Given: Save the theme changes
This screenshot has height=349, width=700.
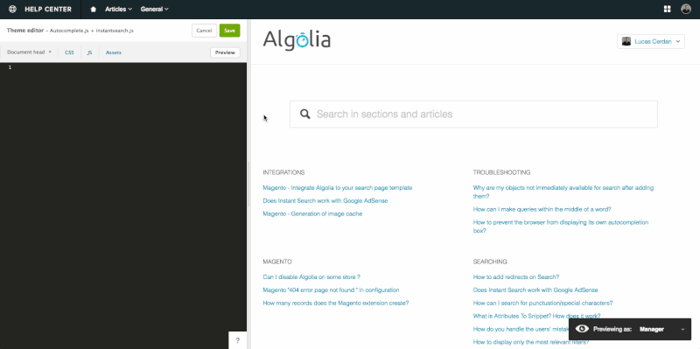Looking at the screenshot, I should coord(229,31).
